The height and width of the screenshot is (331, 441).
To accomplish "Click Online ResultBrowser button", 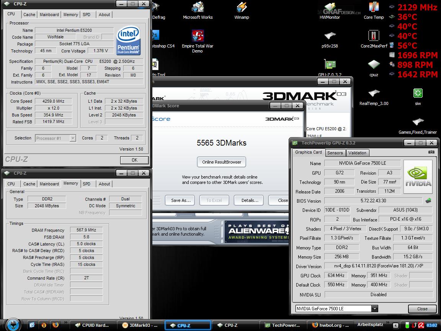I will point(222,162).
